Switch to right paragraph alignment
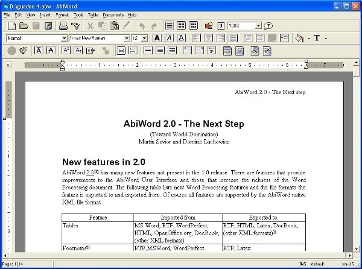This screenshot has width=362, height=269. point(221,38)
